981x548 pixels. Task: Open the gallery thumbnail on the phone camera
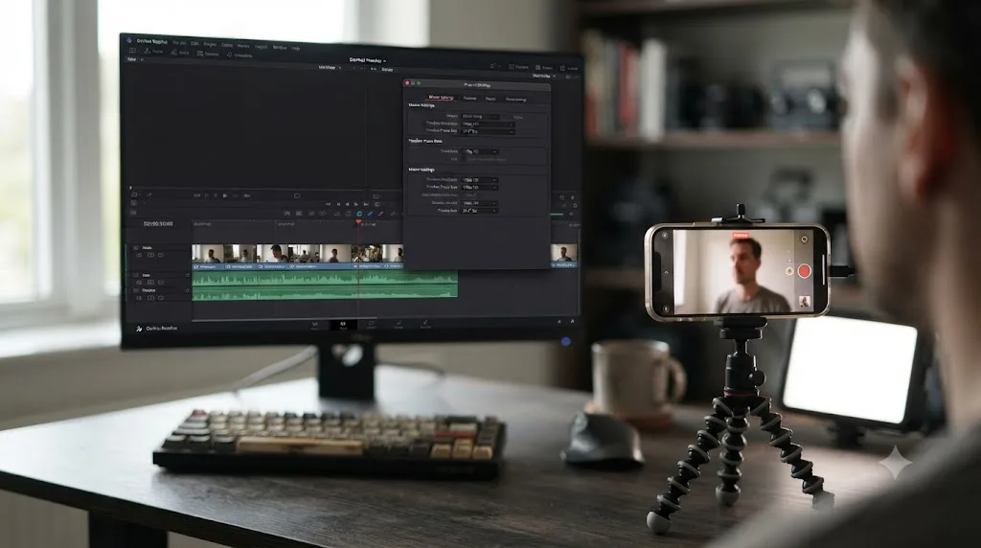click(x=805, y=302)
